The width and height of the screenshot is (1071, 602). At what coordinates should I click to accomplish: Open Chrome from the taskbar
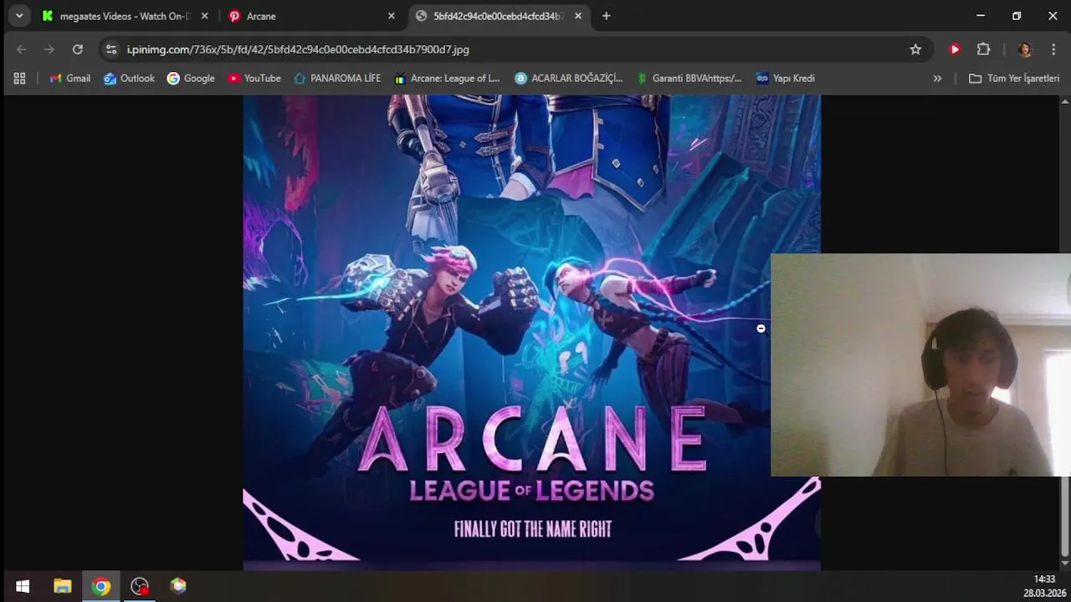coord(101,586)
